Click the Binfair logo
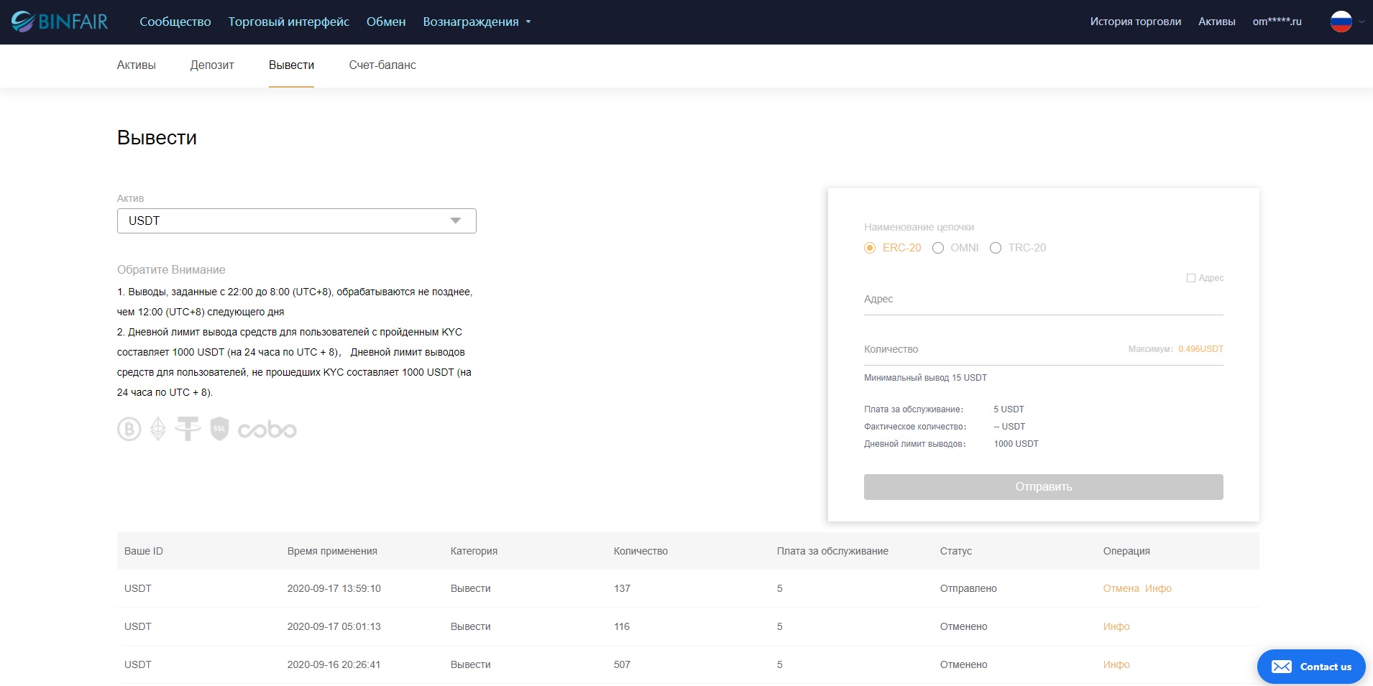This screenshot has width=1373, height=686. [60, 22]
